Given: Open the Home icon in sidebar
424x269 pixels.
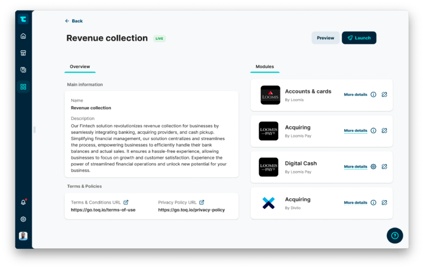Looking at the screenshot, I should coord(23,36).
